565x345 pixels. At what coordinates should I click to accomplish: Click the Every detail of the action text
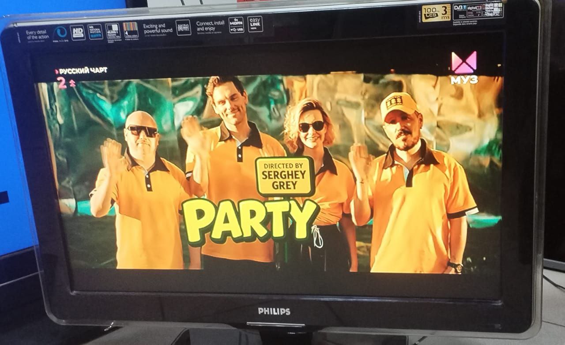click(38, 35)
